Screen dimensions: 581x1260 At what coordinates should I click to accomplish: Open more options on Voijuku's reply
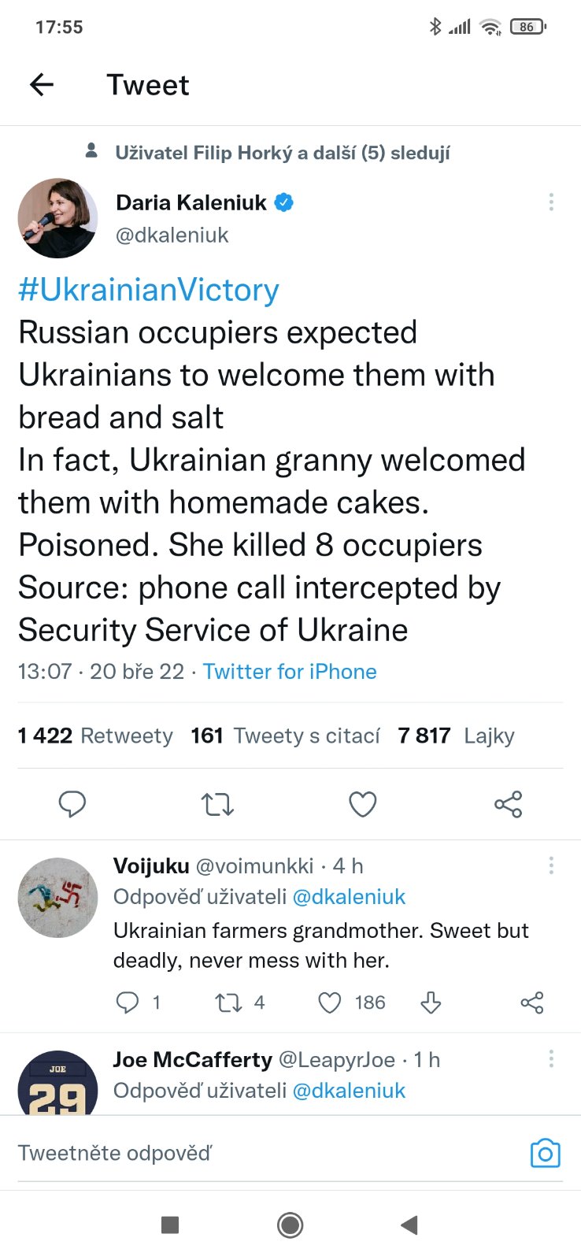[551, 866]
